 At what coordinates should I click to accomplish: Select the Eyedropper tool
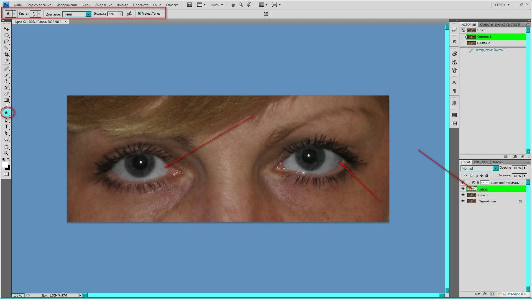(6, 61)
